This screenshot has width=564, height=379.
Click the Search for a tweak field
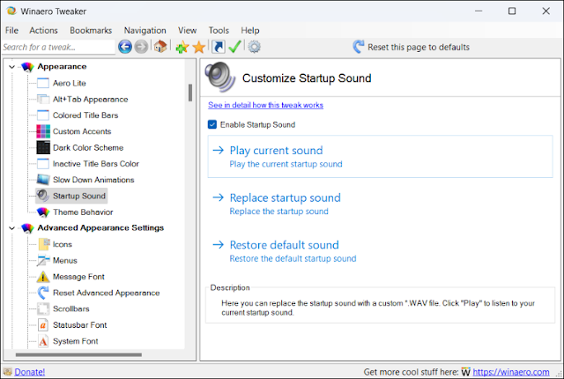point(57,47)
